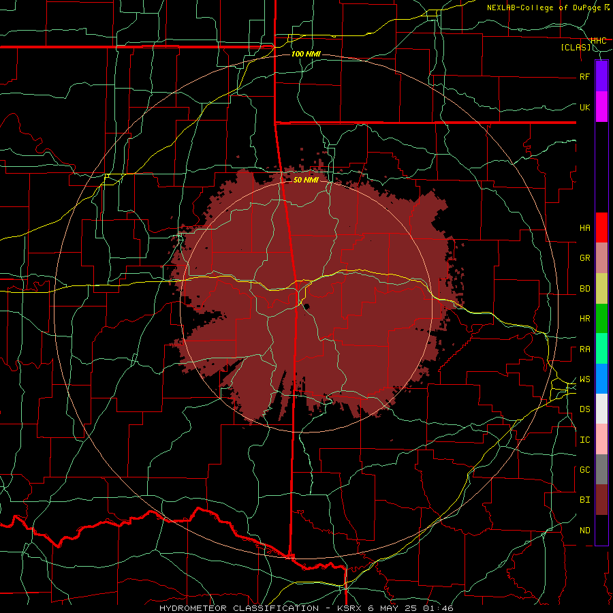Click the HR legend label
The image size is (613, 613).
point(584,319)
